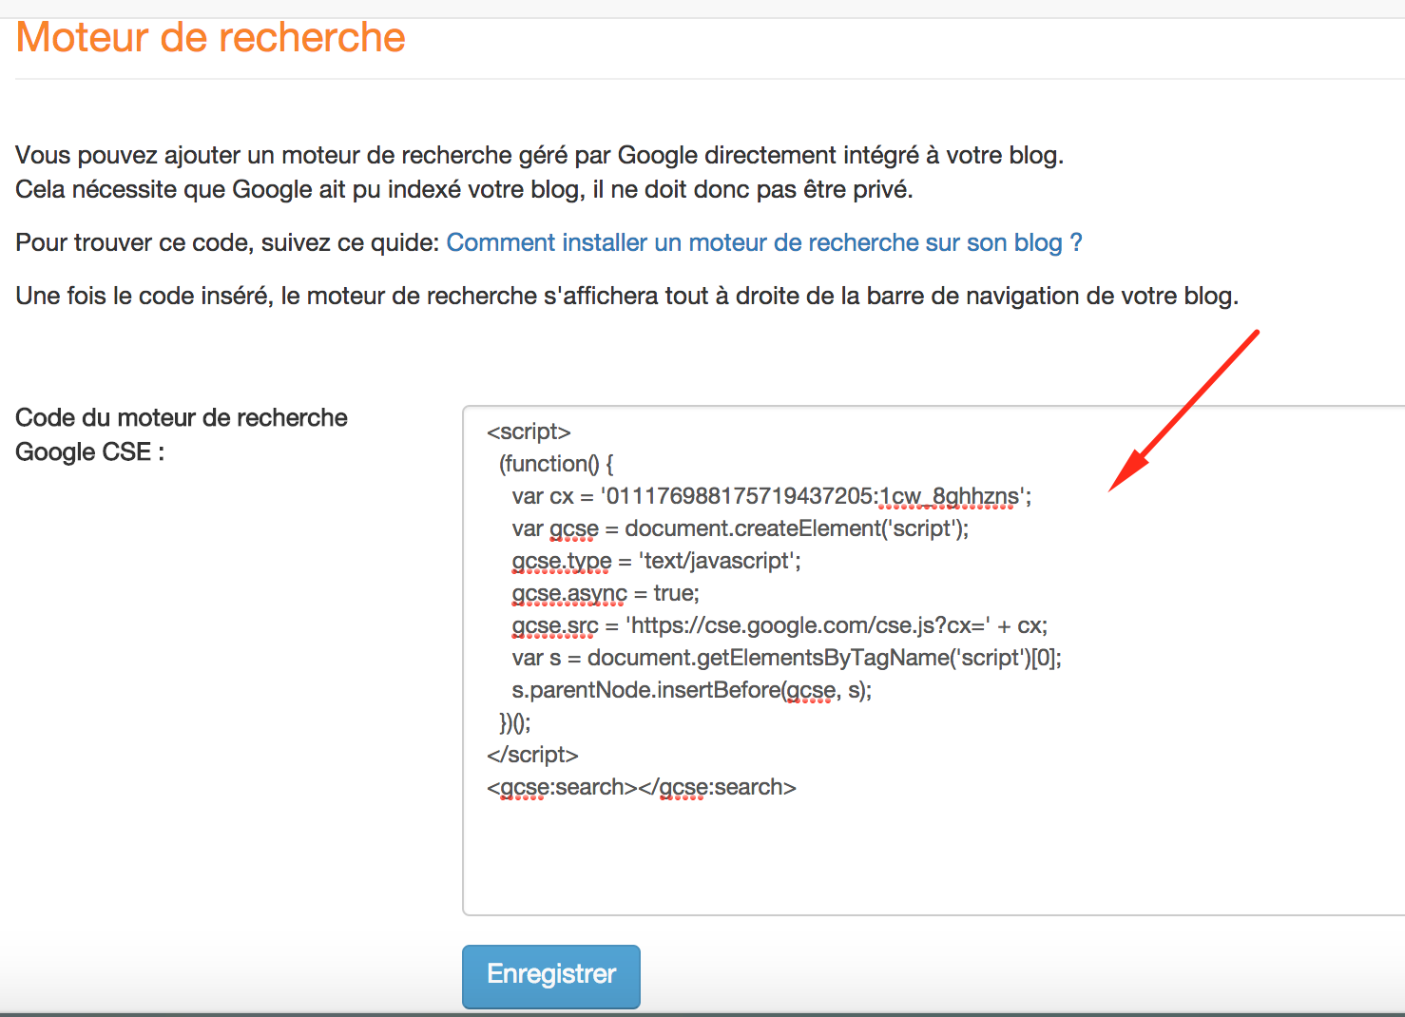Click the line containing 'https://cse.google.com/cse.js?cx='
Image resolution: width=1405 pixels, height=1017 pixels.
779,625
